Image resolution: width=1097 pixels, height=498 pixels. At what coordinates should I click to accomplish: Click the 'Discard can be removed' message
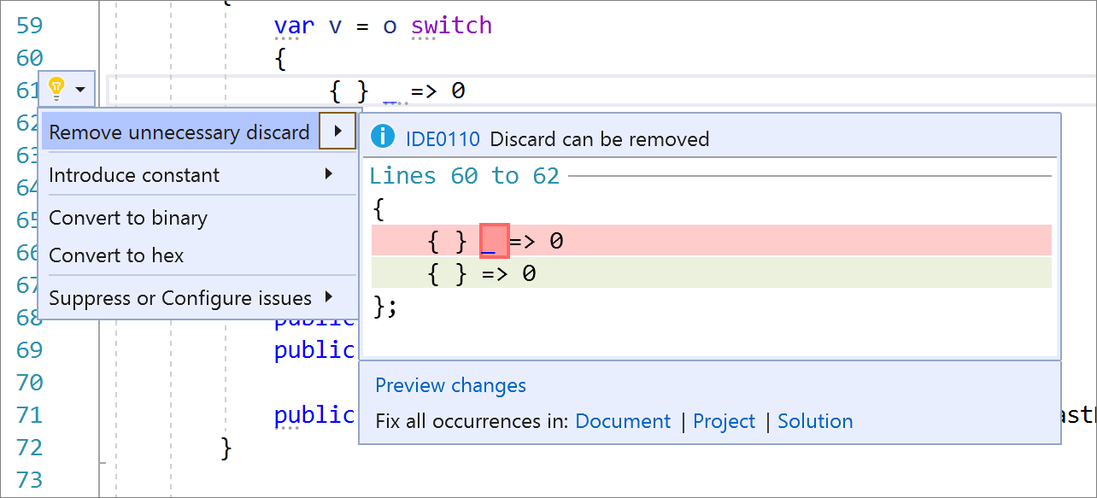(x=600, y=138)
